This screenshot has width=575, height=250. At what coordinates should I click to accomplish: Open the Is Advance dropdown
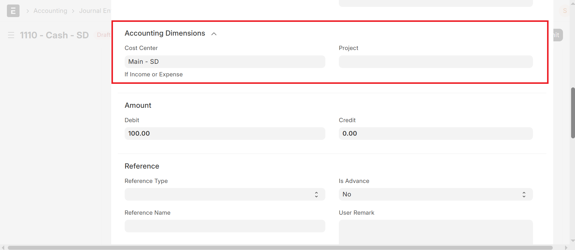pyautogui.click(x=436, y=194)
